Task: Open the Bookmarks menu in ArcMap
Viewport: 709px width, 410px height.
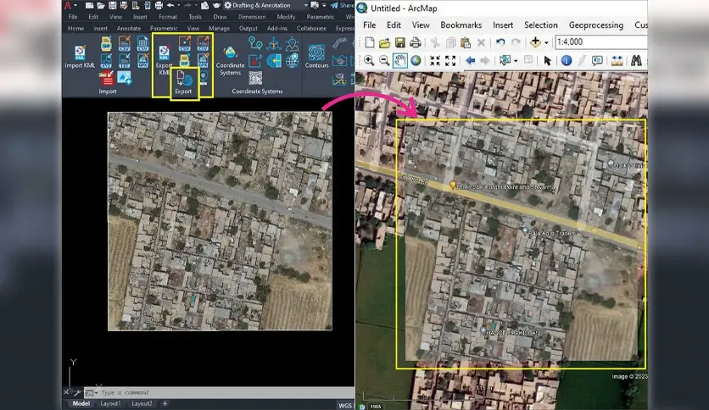Action: pos(461,25)
